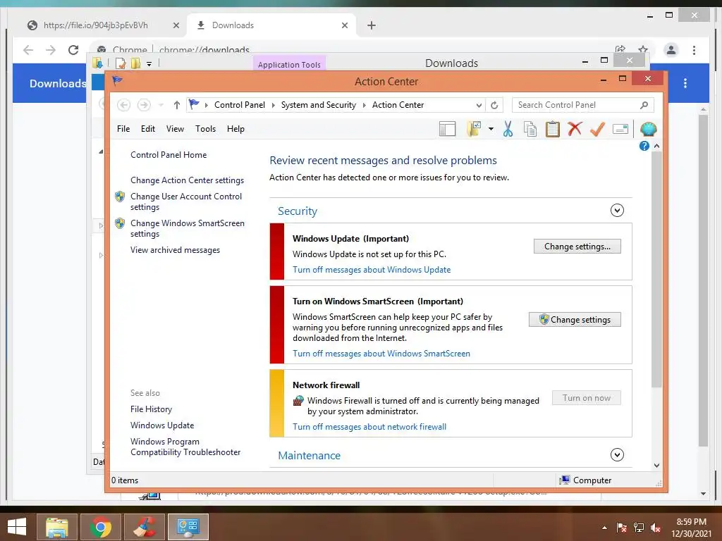
Task: Open CCleaner from taskbar
Action: point(145,527)
